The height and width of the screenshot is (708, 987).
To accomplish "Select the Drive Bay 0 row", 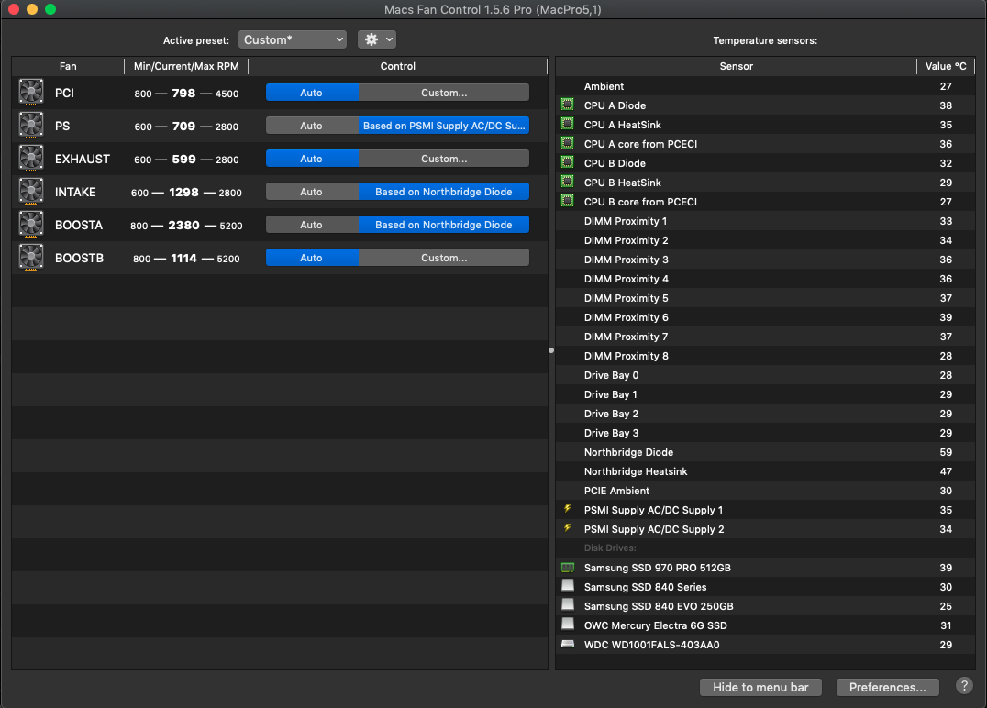I will click(765, 375).
